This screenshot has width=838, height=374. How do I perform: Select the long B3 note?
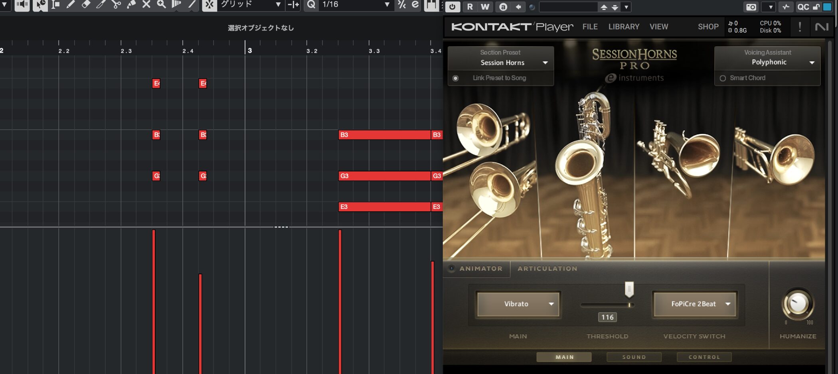pos(385,135)
